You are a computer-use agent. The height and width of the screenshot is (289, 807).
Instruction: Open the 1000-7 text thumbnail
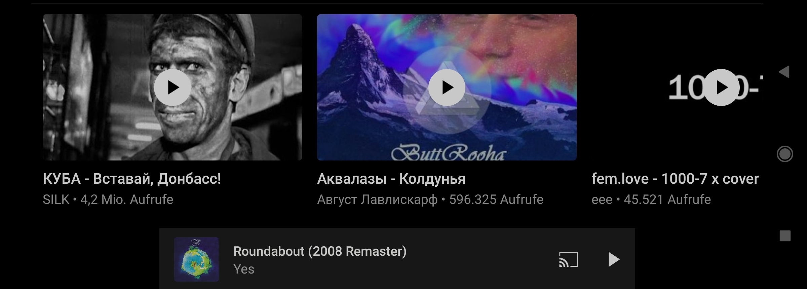click(677, 87)
